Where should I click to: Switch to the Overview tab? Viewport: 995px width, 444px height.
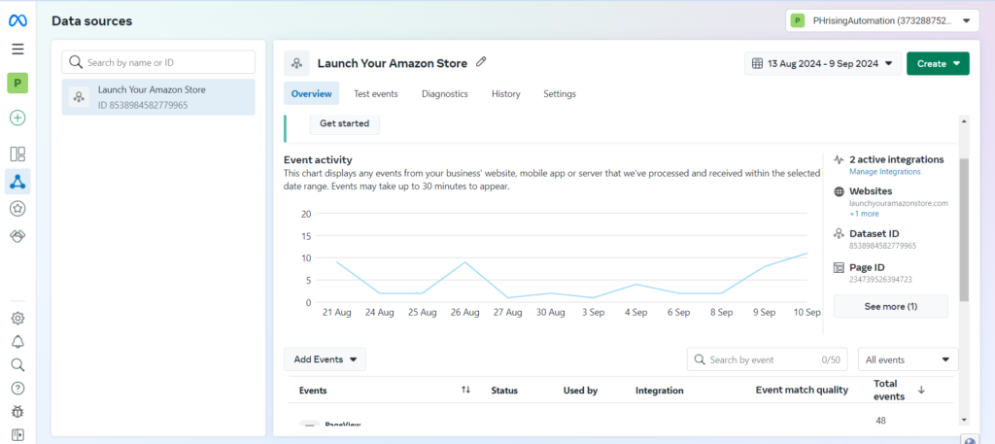(312, 94)
